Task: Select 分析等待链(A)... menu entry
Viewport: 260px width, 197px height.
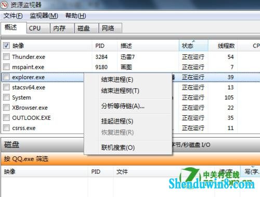Action: click(128, 106)
